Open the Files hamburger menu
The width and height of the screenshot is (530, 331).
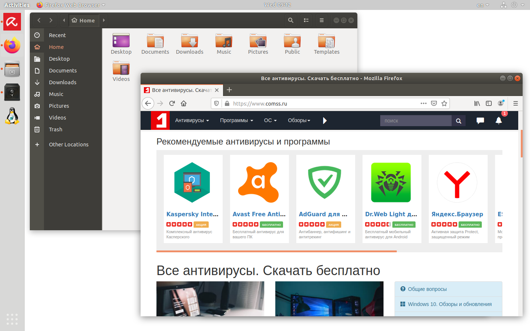tap(322, 20)
